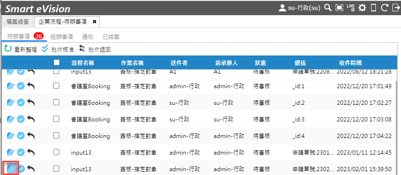This screenshot has width=401, height=175.
Task: Open folder icon for _id:3 row
Action: tap(10, 119)
